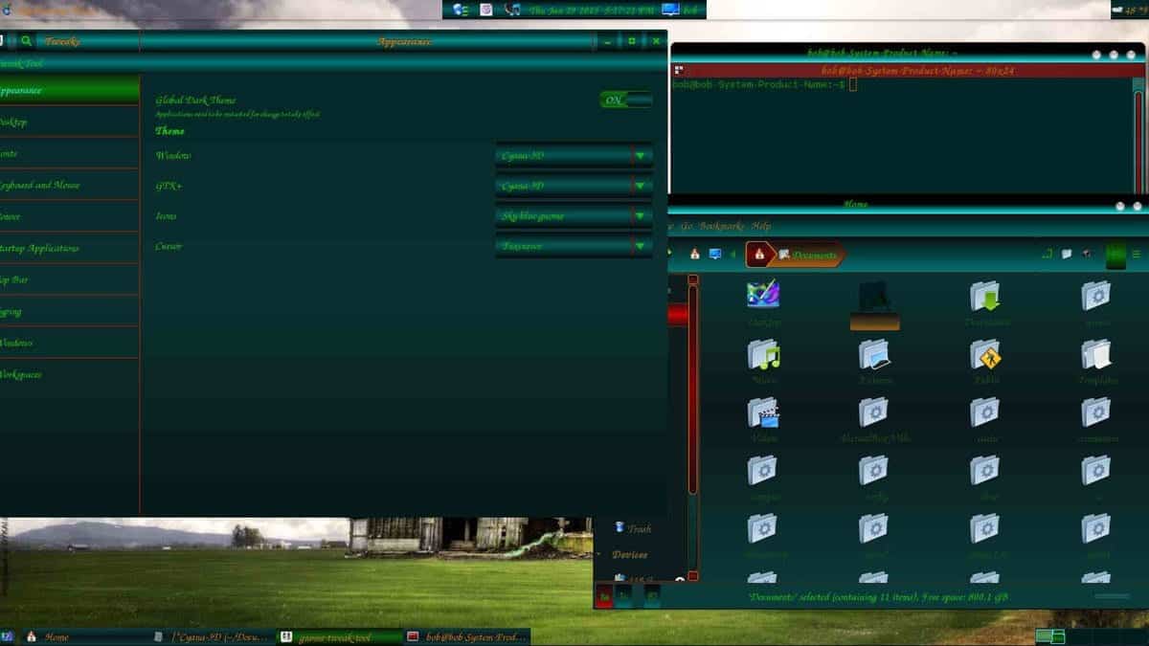Select the Appearance tab in Tweak Tool
1149x646 pixels.
[x=69, y=90]
